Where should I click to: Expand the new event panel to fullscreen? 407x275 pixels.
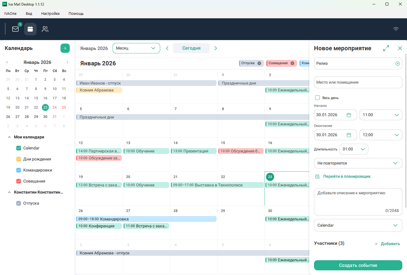point(386,48)
